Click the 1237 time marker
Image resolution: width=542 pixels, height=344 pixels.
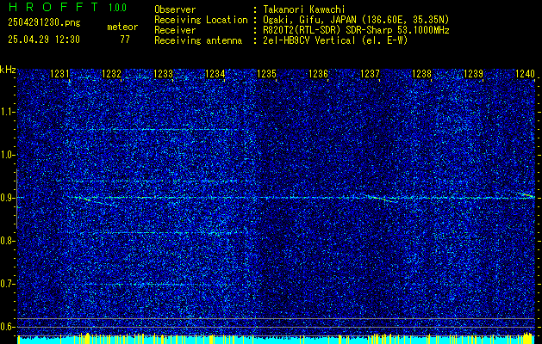point(370,73)
